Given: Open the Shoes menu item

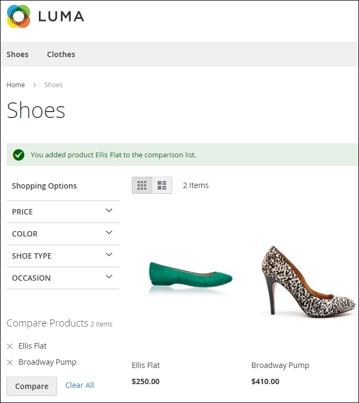Looking at the screenshot, I should tap(17, 54).
